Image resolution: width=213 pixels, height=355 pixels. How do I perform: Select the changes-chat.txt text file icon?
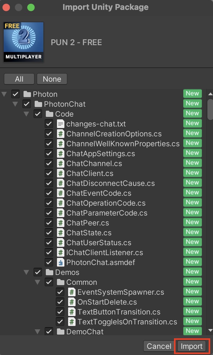point(60,124)
